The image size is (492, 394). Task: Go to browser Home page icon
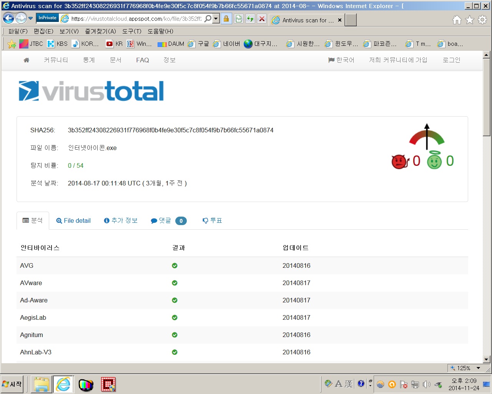[x=457, y=20]
